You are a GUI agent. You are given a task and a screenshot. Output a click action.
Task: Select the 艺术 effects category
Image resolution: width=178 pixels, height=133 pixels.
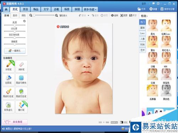click(142, 50)
